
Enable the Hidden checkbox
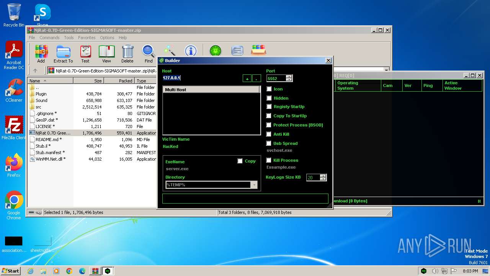tap(269, 98)
